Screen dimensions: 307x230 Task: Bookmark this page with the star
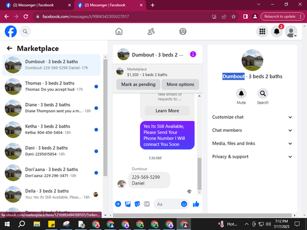[233, 17]
